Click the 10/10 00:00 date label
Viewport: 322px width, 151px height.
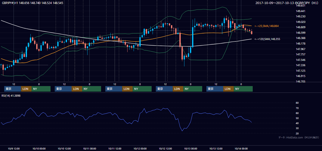click(39, 148)
